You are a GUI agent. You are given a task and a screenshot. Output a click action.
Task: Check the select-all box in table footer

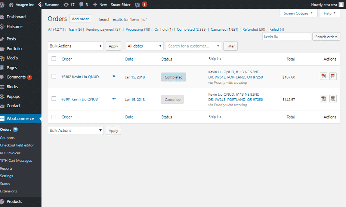click(54, 117)
